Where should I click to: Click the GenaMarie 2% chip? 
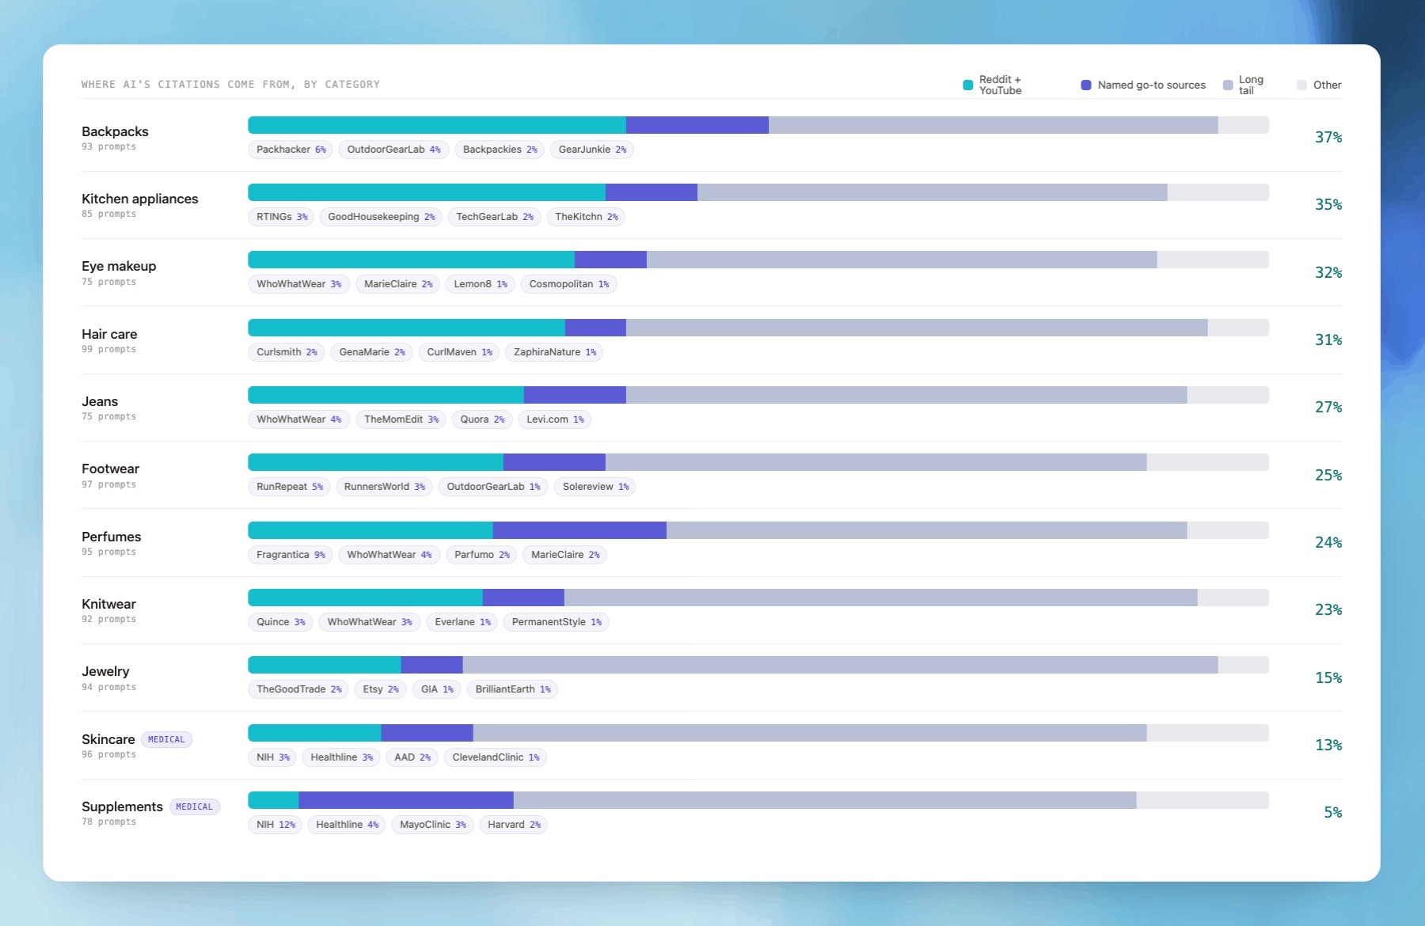pos(371,352)
